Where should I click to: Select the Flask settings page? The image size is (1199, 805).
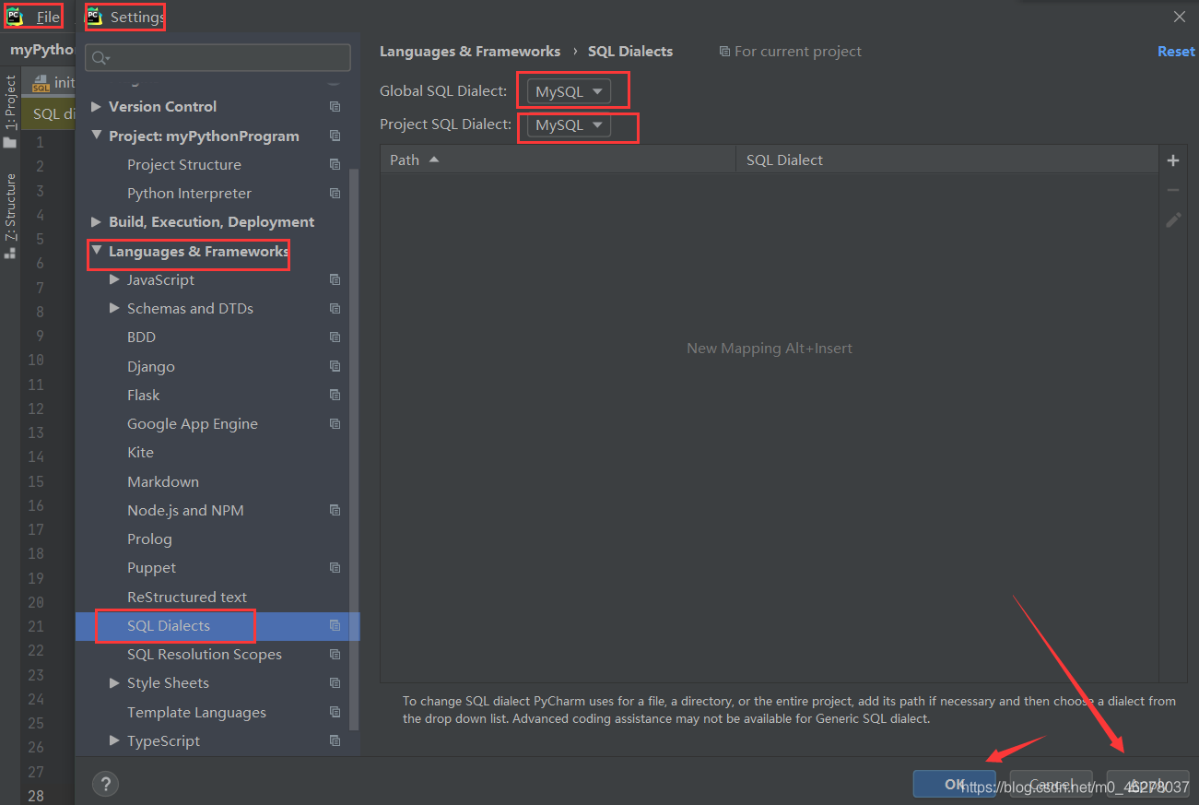[144, 395]
